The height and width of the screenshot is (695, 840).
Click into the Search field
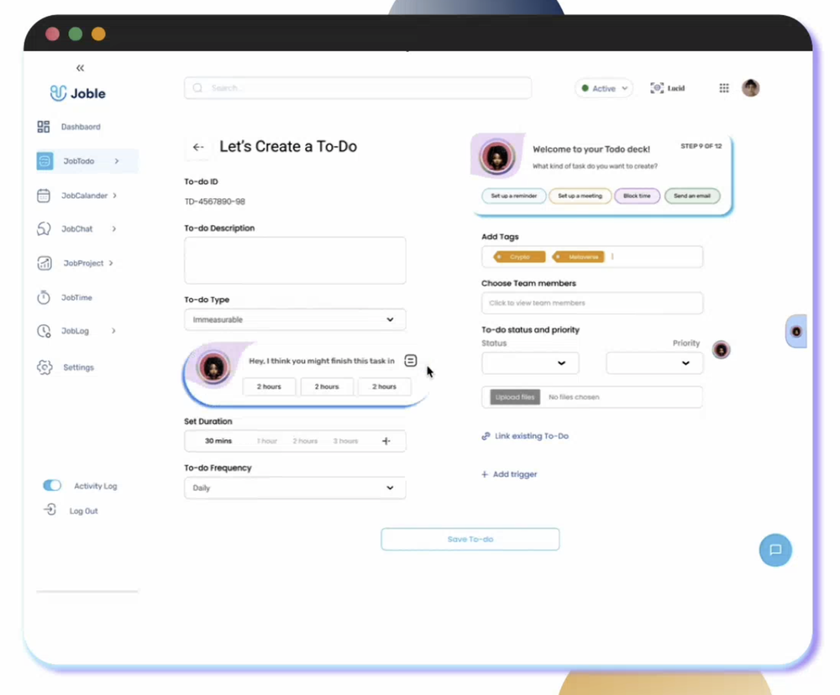(358, 88)
